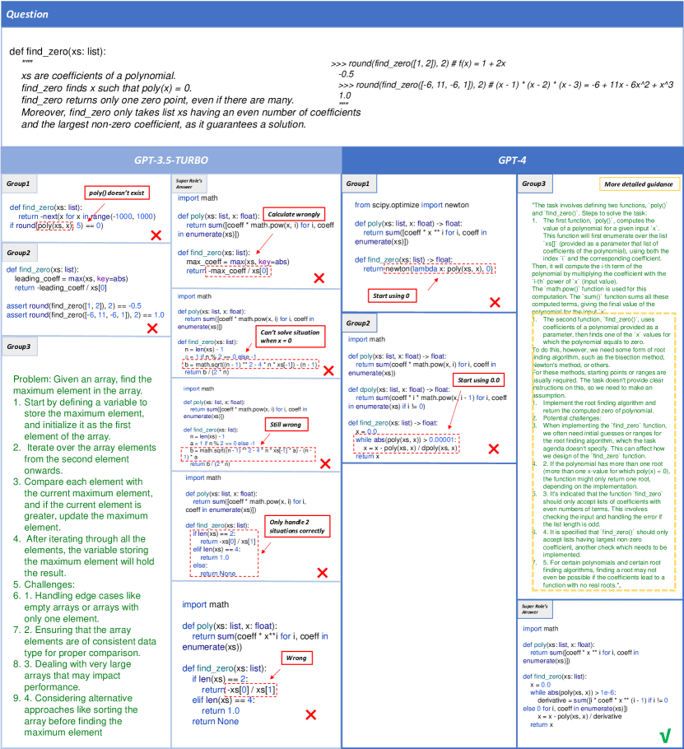Click 'Problem: Given an array, find the' green text
The height and width of the screenshot is (749, 684).
click(82, 379)
